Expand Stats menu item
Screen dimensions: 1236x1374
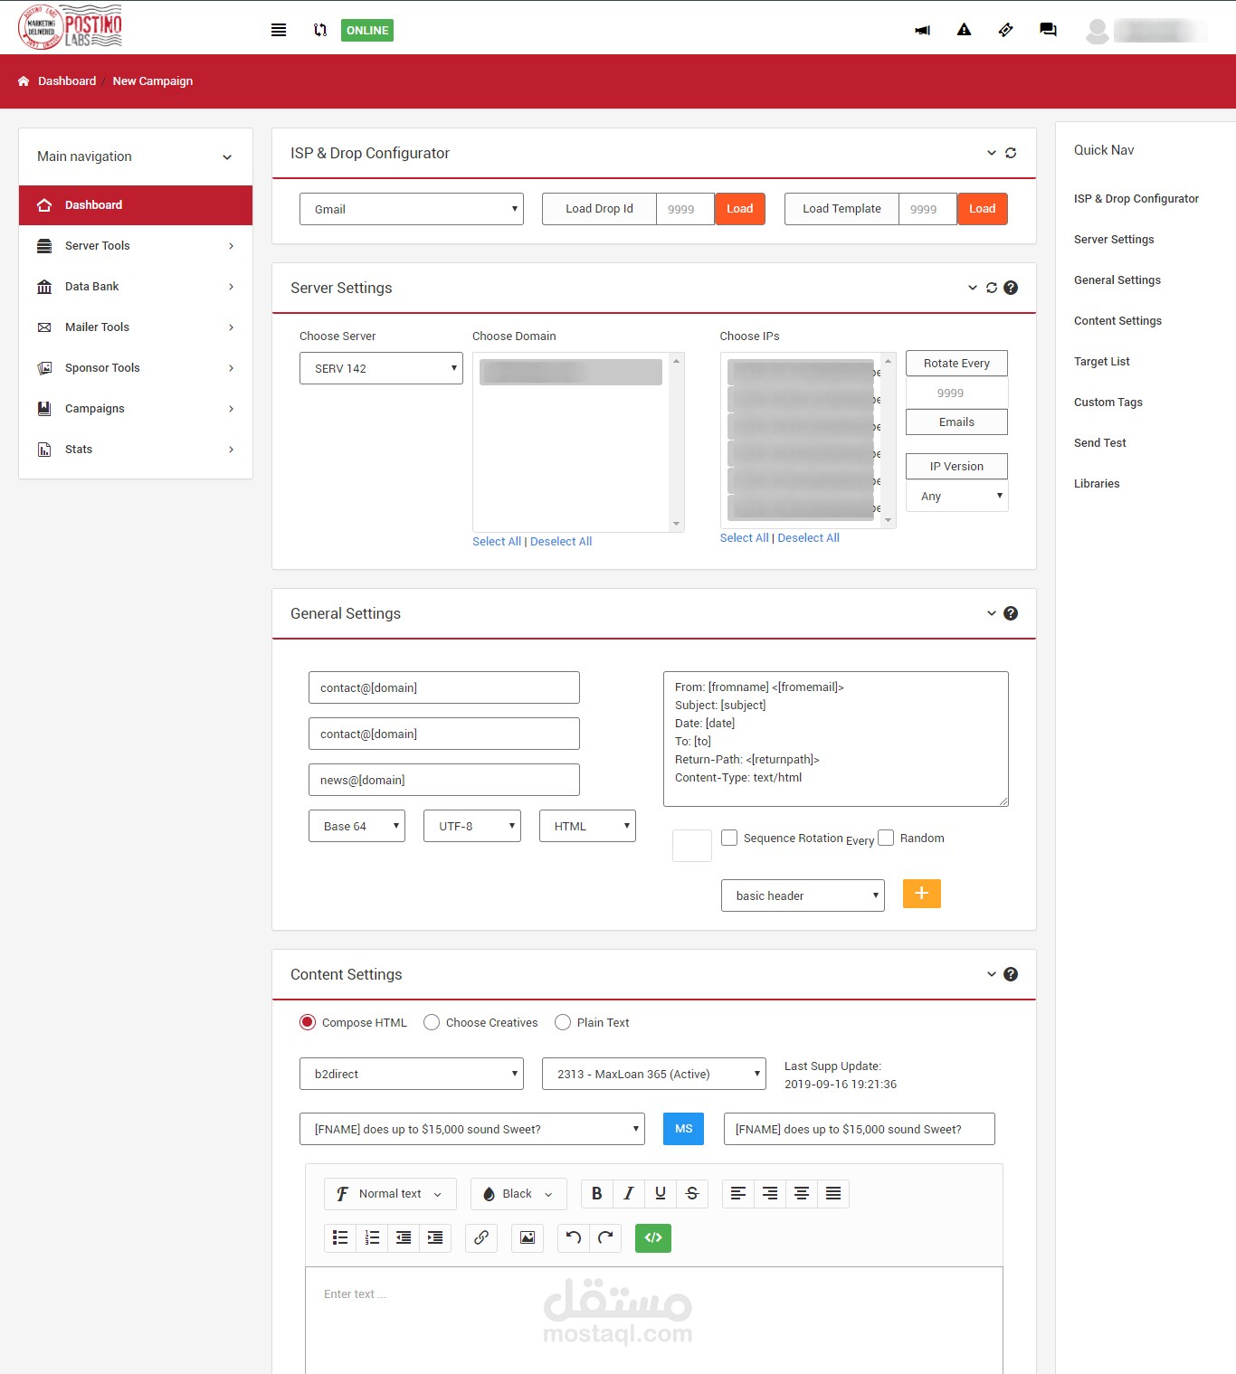point(136,450)
